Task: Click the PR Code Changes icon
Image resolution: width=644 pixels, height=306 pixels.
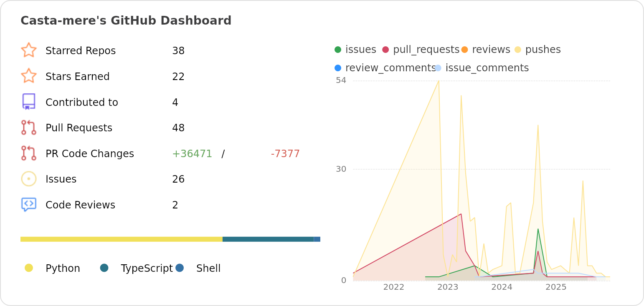Action: (29, 153)
